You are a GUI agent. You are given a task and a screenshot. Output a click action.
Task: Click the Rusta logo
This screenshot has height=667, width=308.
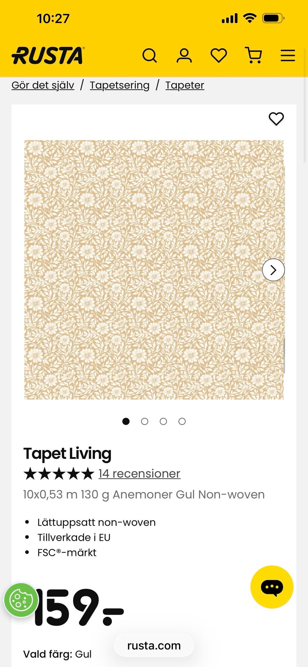pos(48,55)
